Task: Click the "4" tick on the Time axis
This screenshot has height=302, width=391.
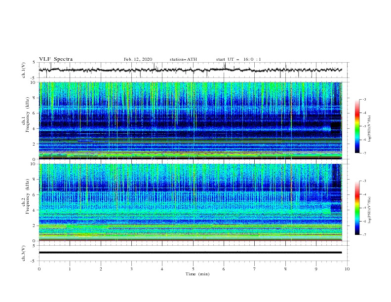Action: pyautogui.click(x=162, y=269)
